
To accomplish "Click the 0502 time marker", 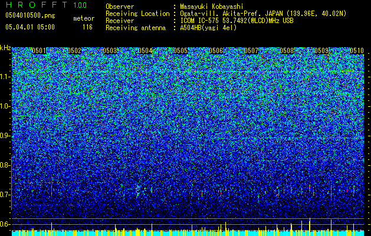I will point(74,51).
